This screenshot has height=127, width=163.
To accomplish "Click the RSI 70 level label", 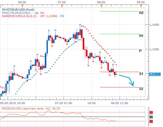I will click(x=151, y=113).
